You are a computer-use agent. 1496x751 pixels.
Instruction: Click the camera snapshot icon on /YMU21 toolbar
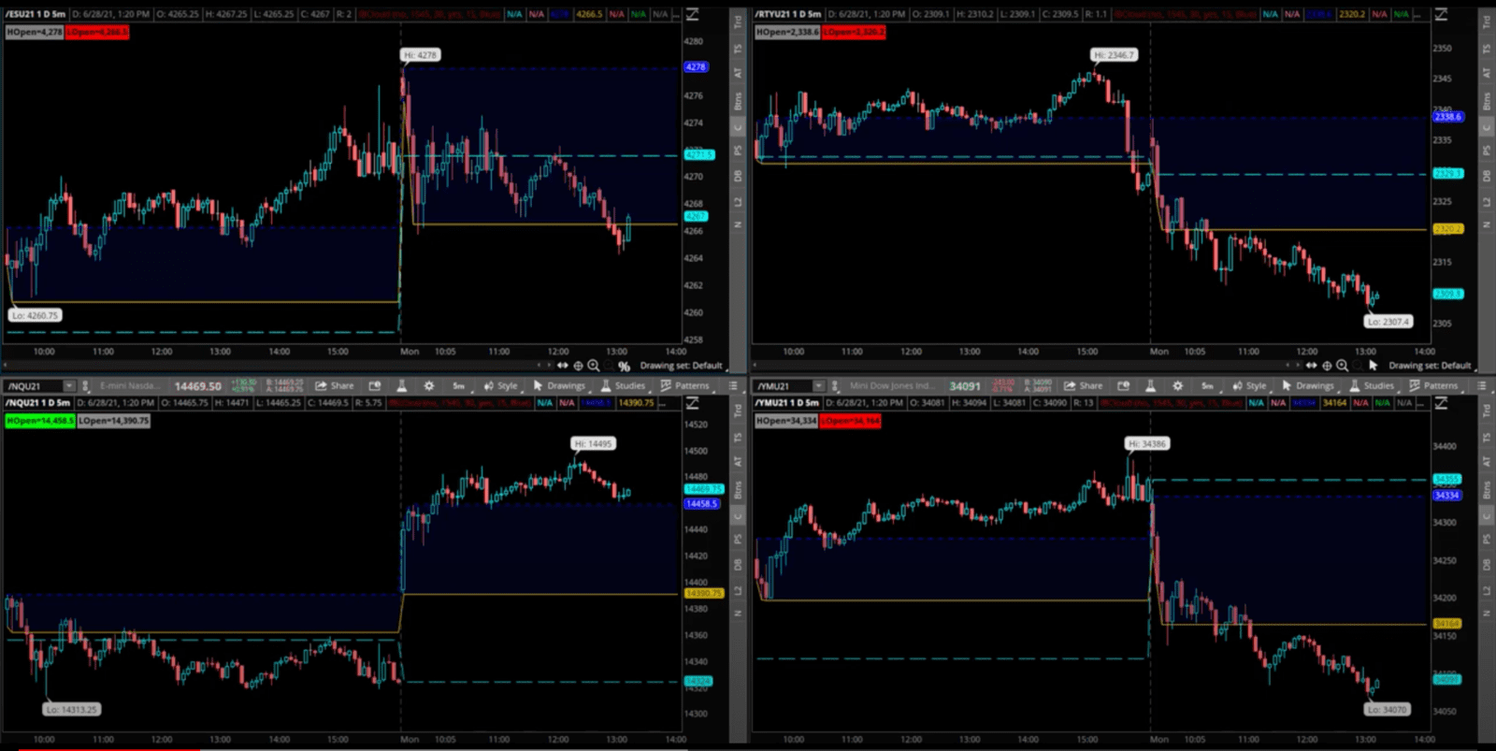1124,385
